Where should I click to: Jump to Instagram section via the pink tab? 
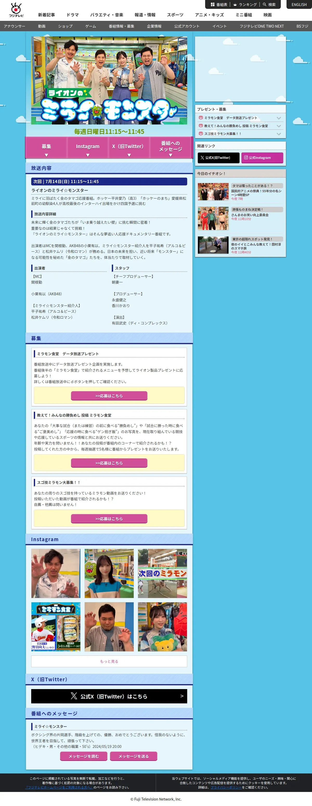(x=88, y=147)
